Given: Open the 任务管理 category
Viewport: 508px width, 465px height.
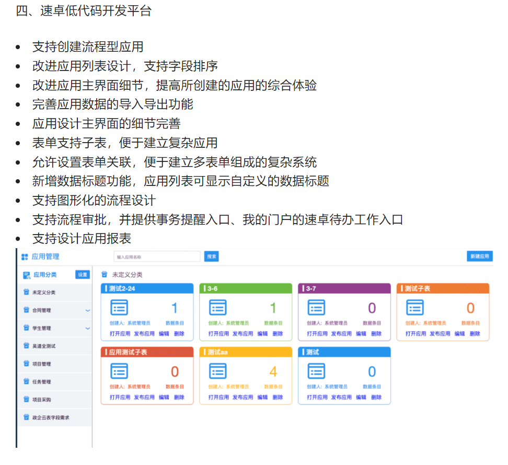Looking at the screenshot, I should click(41, 382).
